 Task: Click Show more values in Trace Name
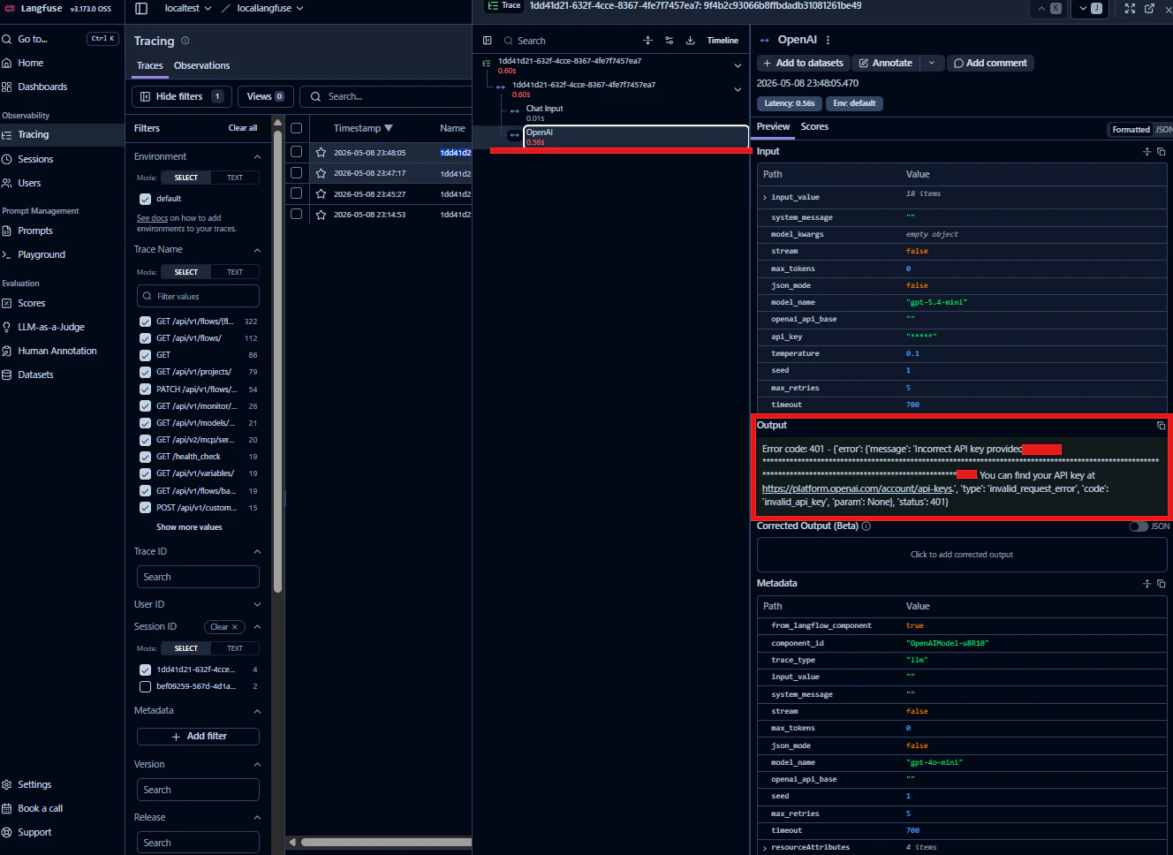[x=189, y=527]
